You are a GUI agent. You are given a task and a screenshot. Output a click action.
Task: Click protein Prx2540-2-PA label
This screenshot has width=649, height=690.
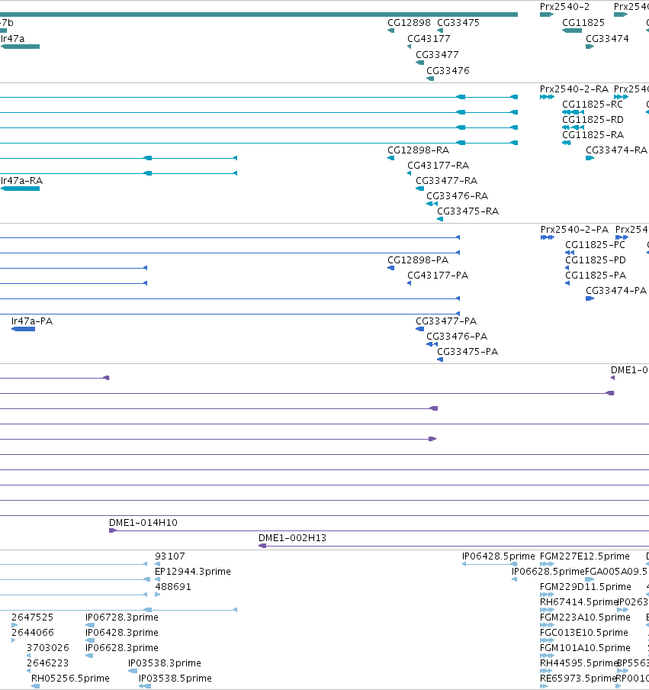point(574,230)
